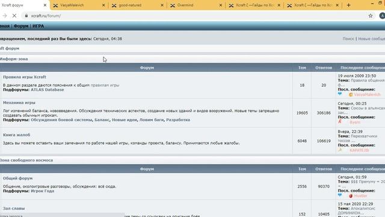The height and width of the screenshot is (217, 385).
Task: Open КАРАТЕЛЬ user profile link
Action: (x=359, y=150)
